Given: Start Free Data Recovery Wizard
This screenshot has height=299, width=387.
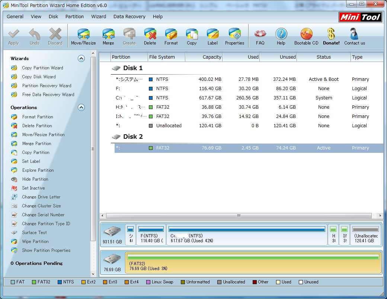Looking at the screenshot, I should click(x=48, y=95).
